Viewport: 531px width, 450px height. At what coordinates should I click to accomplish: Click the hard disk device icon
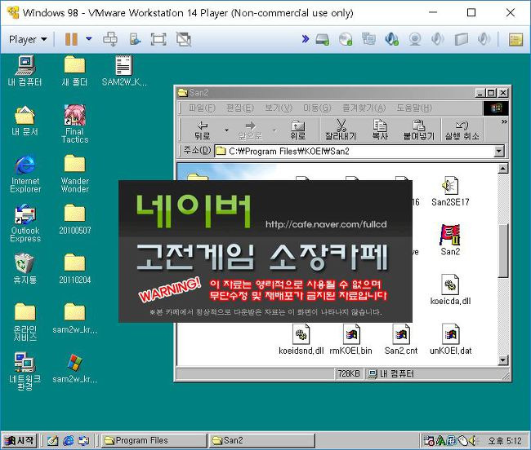323,39
